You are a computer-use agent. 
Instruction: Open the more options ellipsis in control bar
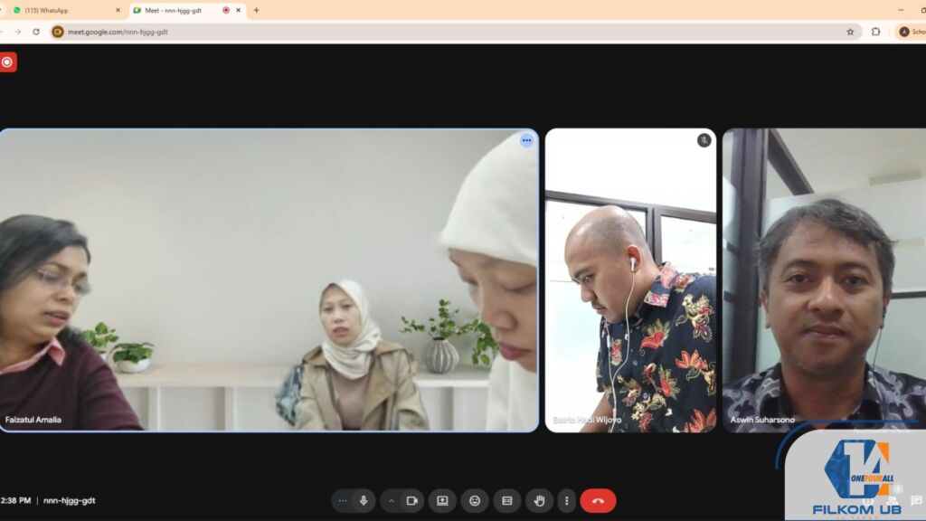[566, 500]
